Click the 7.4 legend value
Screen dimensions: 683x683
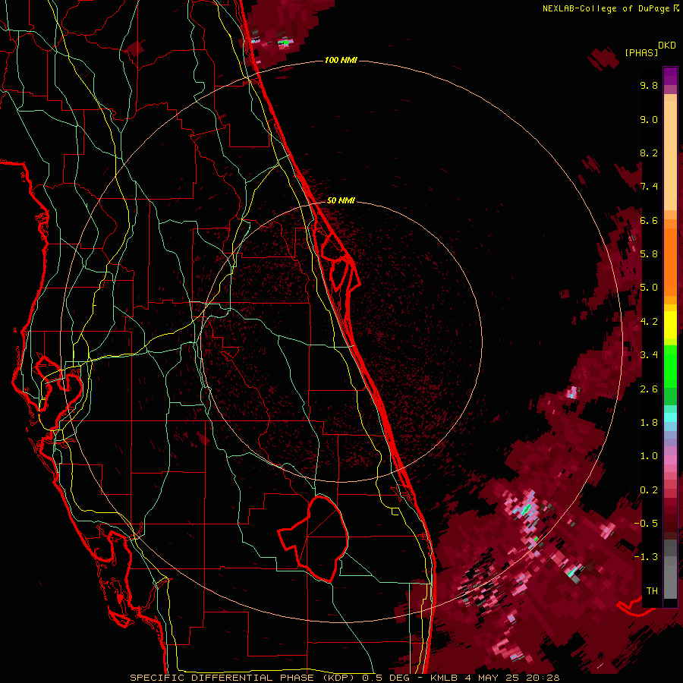click(x=649, y=187)
